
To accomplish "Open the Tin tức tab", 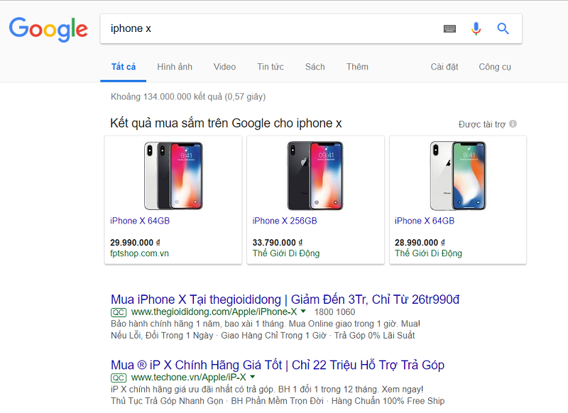I will [271, 67].
